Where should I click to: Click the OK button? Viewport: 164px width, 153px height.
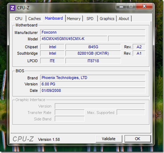138,139
